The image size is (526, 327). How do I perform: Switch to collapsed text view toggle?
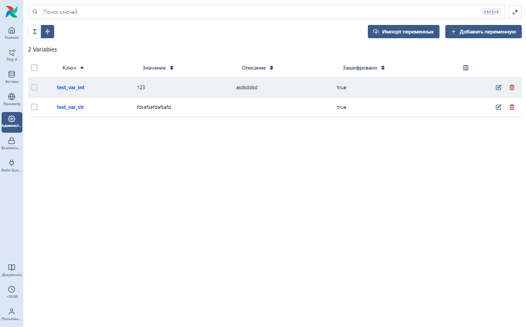click(x=47, y=31)
